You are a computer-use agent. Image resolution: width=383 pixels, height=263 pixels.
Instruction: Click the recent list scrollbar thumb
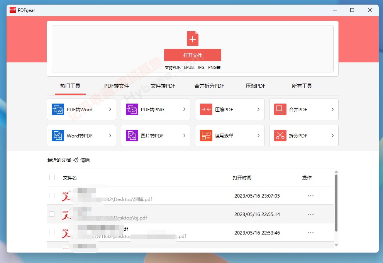(x=336, y=203)
